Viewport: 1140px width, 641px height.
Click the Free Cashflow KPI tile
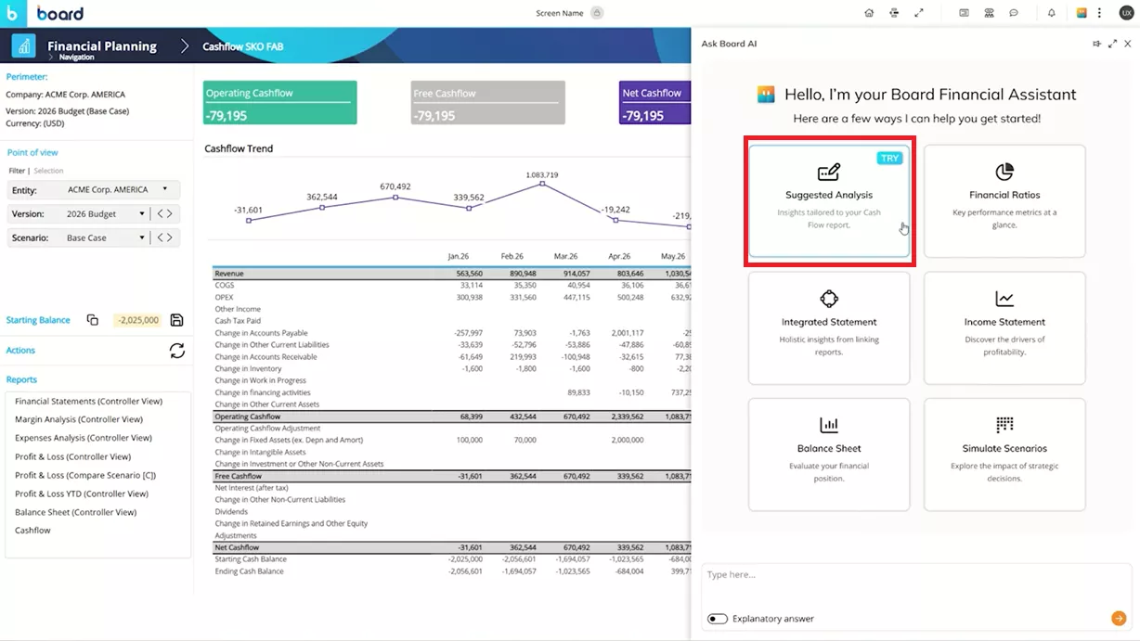click(488, 103)
